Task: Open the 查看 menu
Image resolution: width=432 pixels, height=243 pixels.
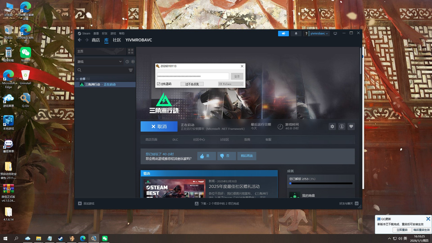Action: pyautogui.click(x=96, y=33)
